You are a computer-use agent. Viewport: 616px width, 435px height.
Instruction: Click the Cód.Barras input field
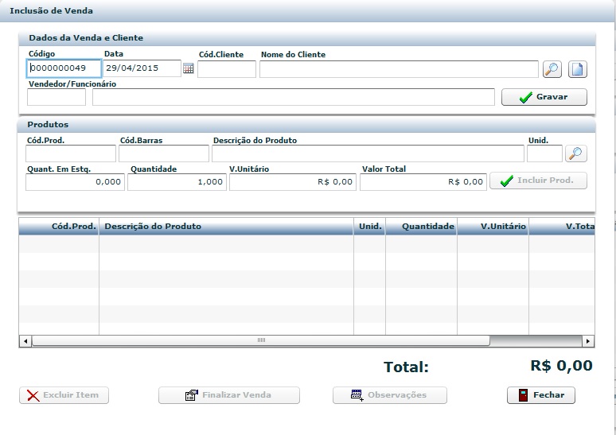[x=163, y=153]
